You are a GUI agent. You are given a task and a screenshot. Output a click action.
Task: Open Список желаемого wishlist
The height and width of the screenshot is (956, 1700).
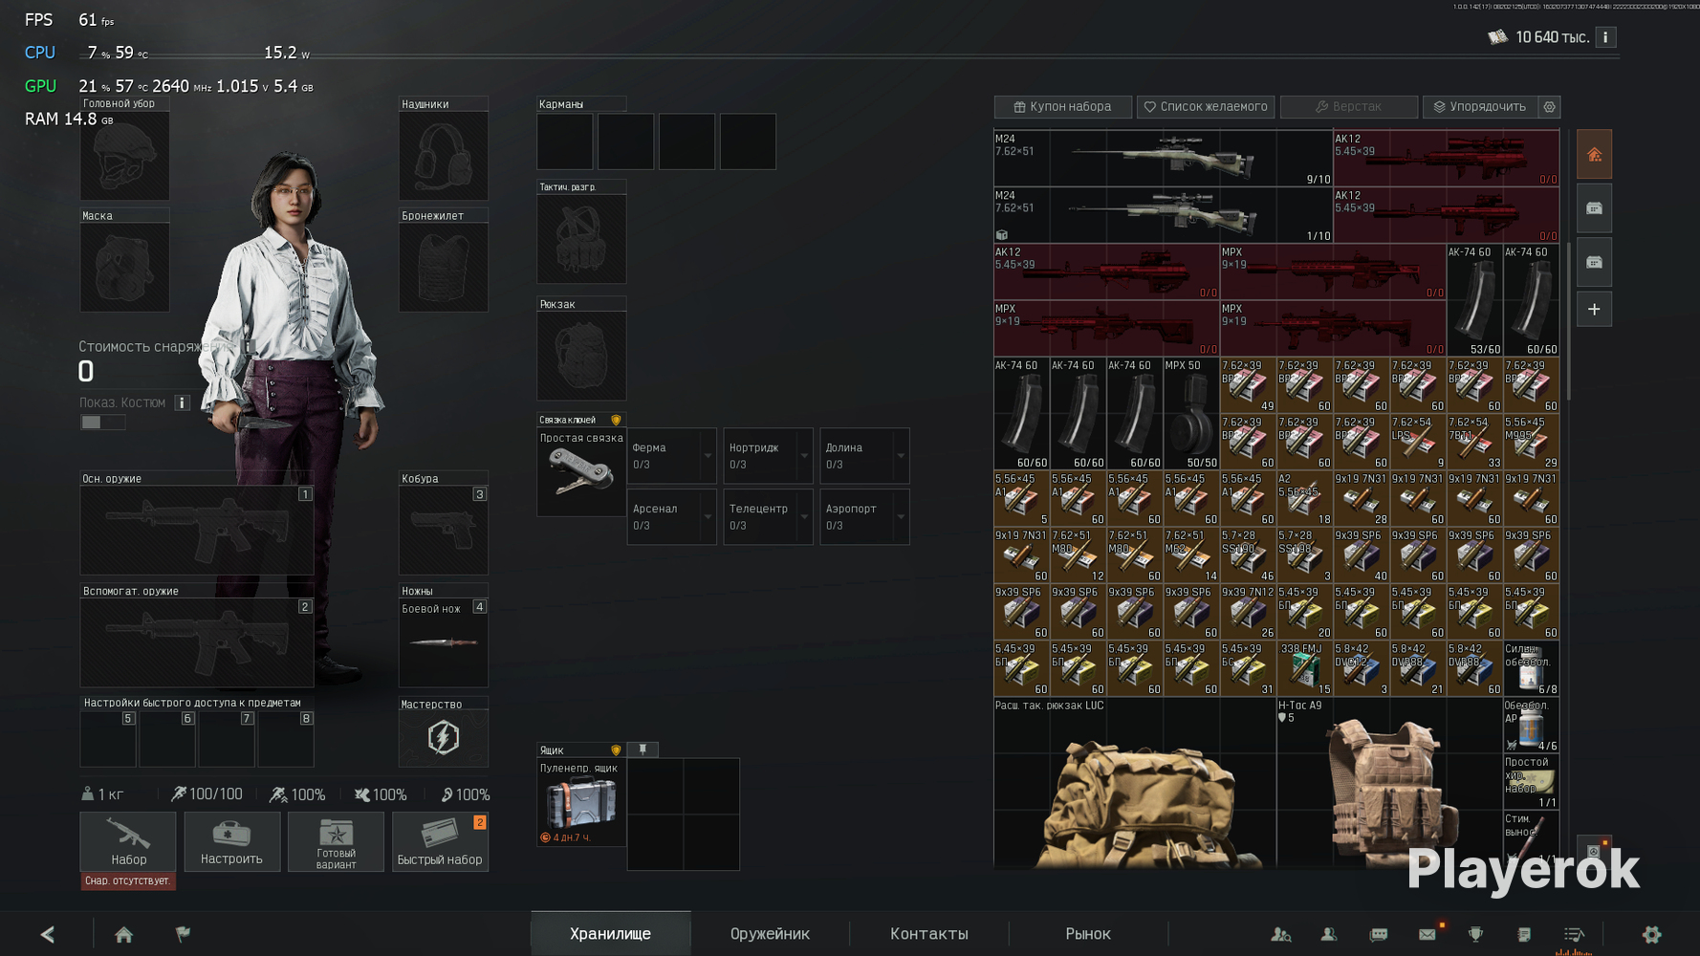pos(1206,107)
